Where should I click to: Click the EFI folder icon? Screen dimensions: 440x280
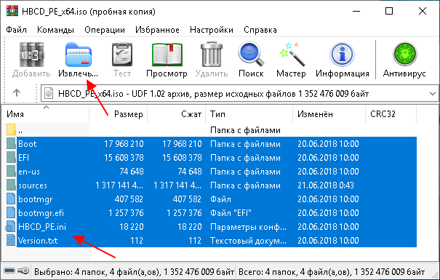[x=11, y=157]
